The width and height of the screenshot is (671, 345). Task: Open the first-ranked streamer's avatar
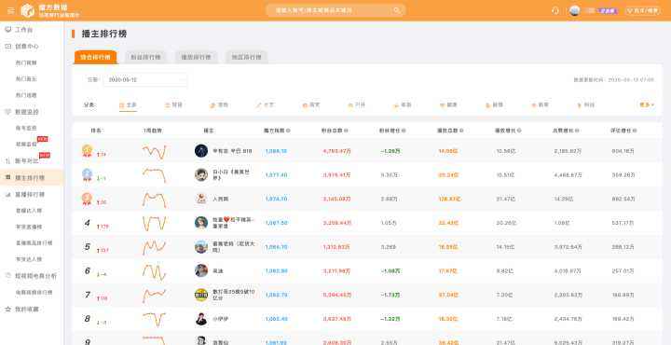(201, 151)
